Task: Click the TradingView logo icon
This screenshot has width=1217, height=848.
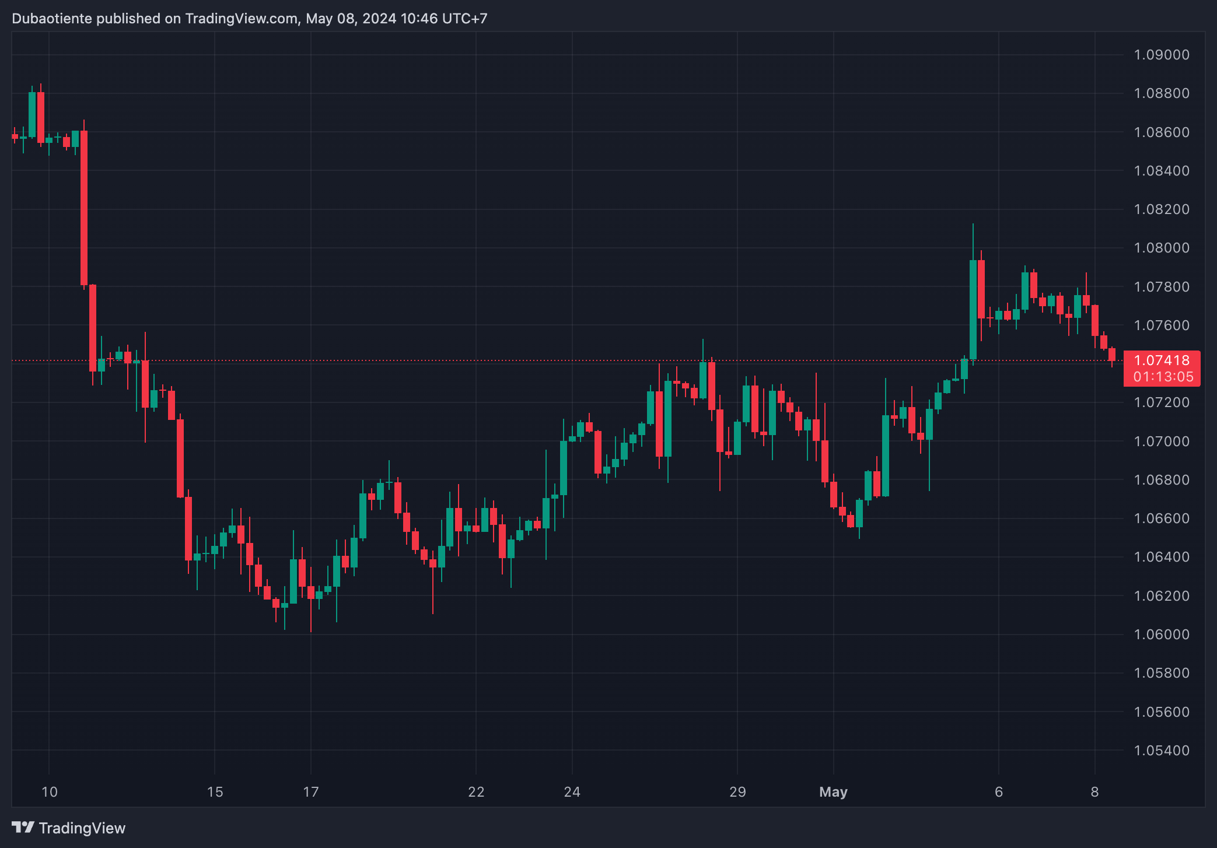Action: click(23, 828)
